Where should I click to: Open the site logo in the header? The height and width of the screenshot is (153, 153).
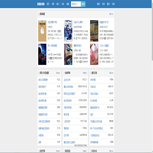point(41,4)
